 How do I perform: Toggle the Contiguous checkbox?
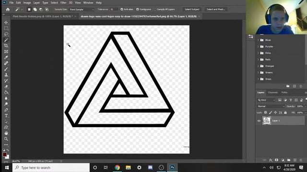coord(138,10)
